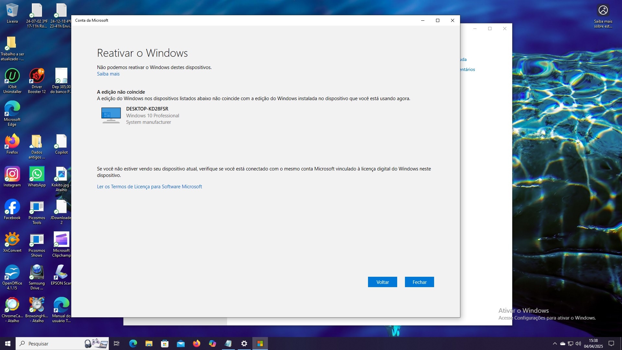Select the DESKTOP-KD28FSR device monitor icon

coord(111,115)
